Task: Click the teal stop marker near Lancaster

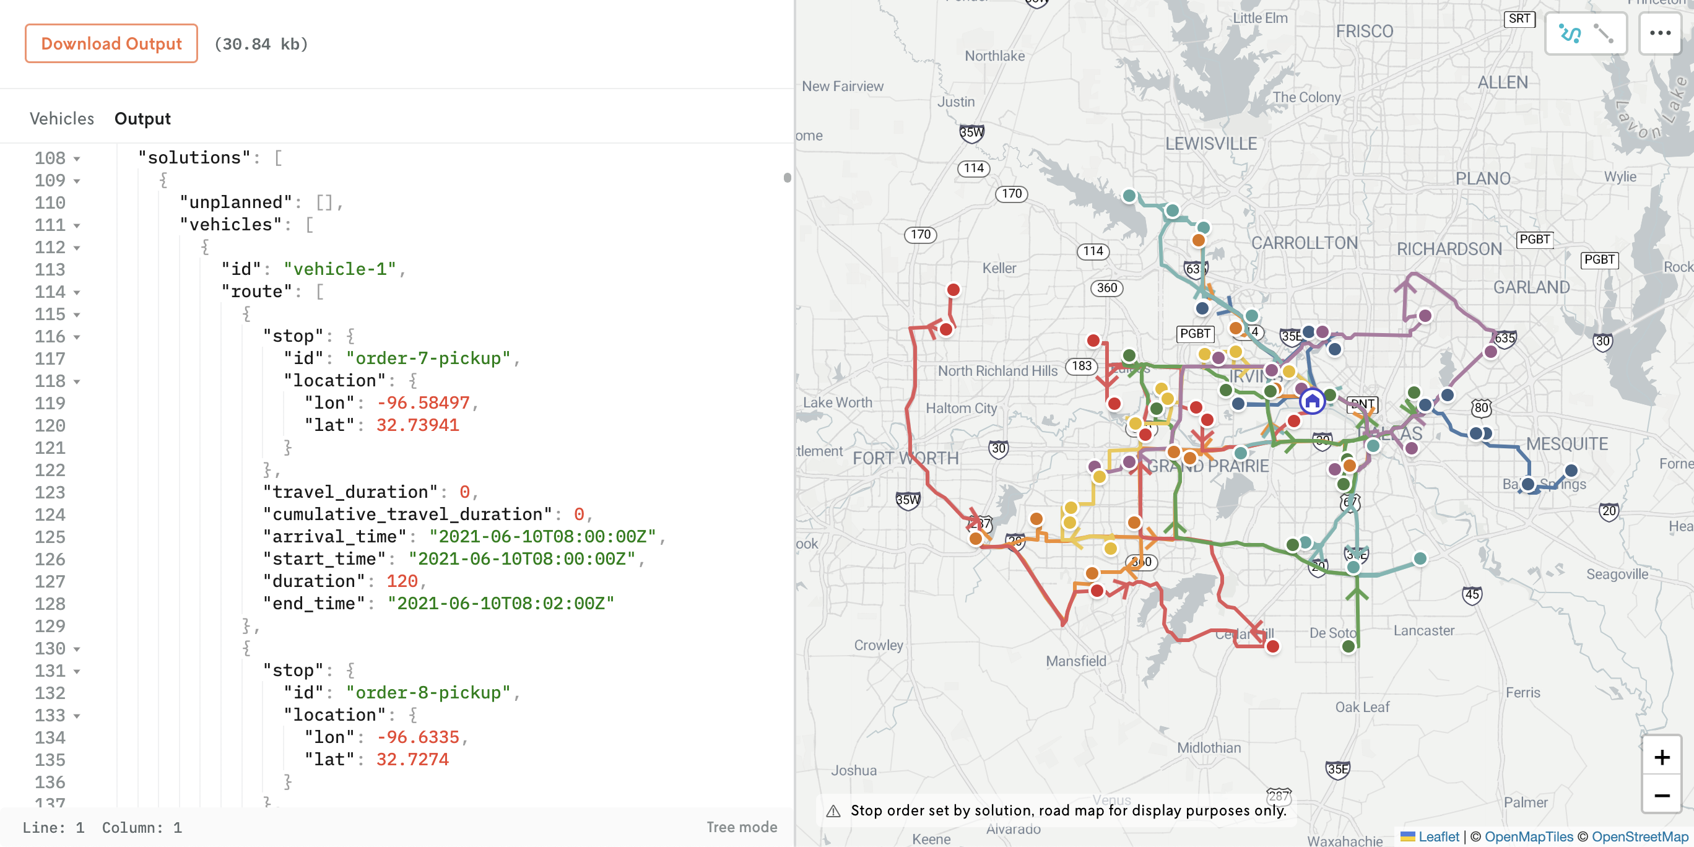Action: click(1420, 558)
